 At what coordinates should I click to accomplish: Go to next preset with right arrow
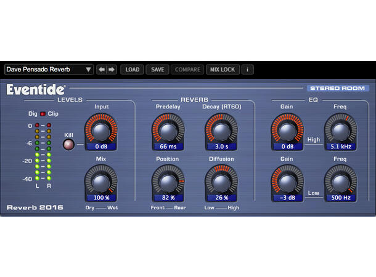click(x=112, y=70)
